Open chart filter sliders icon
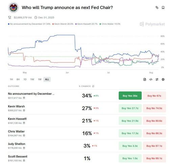Viewport: 169px width, 164px height. pyautogui.click(x=157, y=79)
